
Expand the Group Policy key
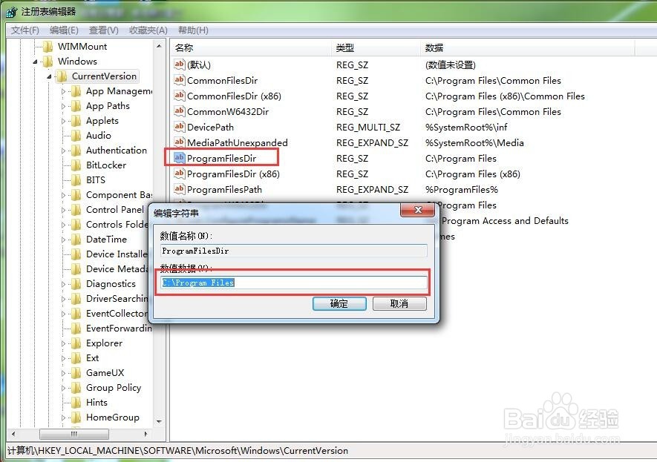click(x=63, y=388)
